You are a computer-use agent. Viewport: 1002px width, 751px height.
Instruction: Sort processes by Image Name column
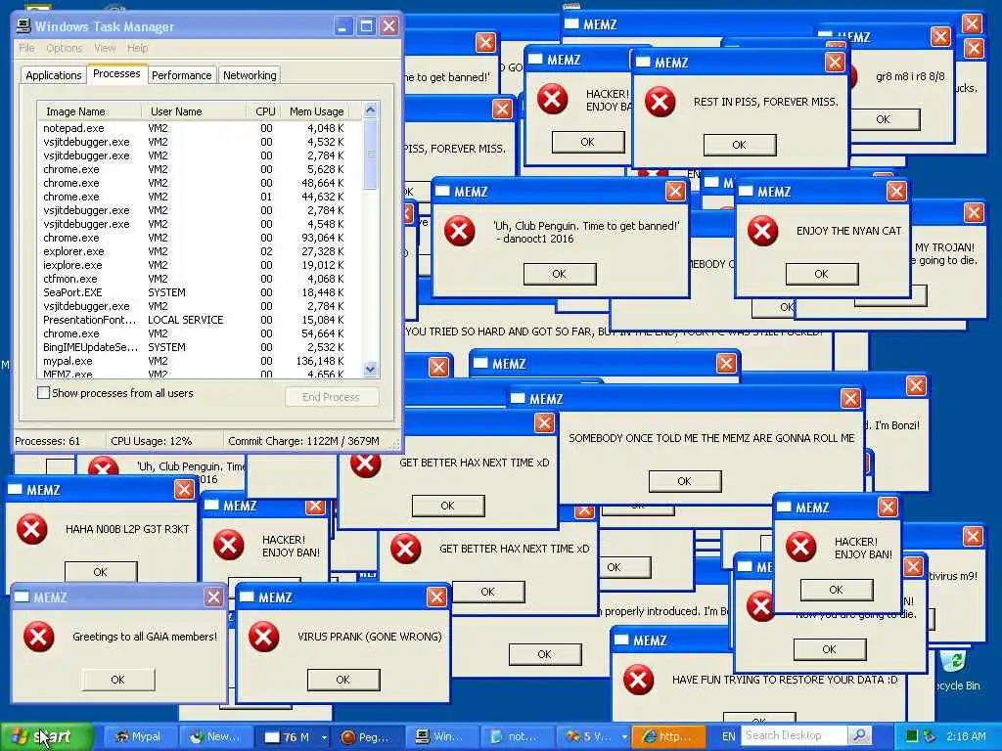89,111
